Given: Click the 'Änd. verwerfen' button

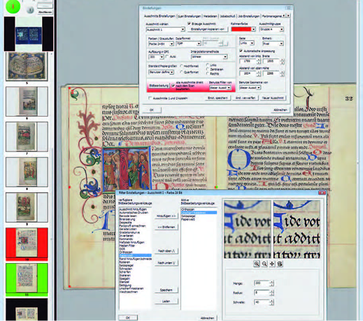Looking at the screenshot, I should 245,98.
